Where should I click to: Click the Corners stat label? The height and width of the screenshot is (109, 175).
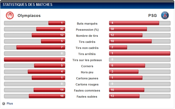[87, 66]
